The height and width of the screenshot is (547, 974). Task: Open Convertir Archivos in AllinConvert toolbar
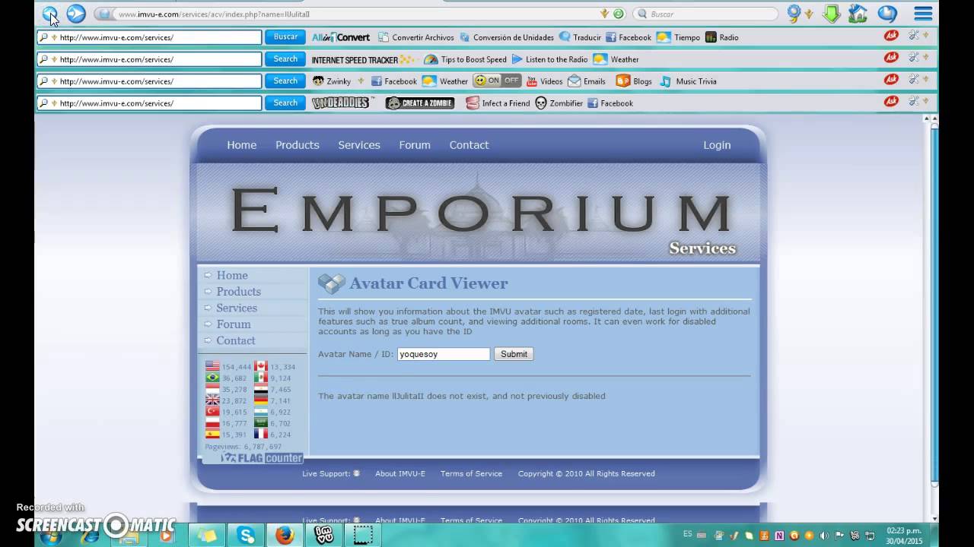pyautogui.click(x=415, y=37)
